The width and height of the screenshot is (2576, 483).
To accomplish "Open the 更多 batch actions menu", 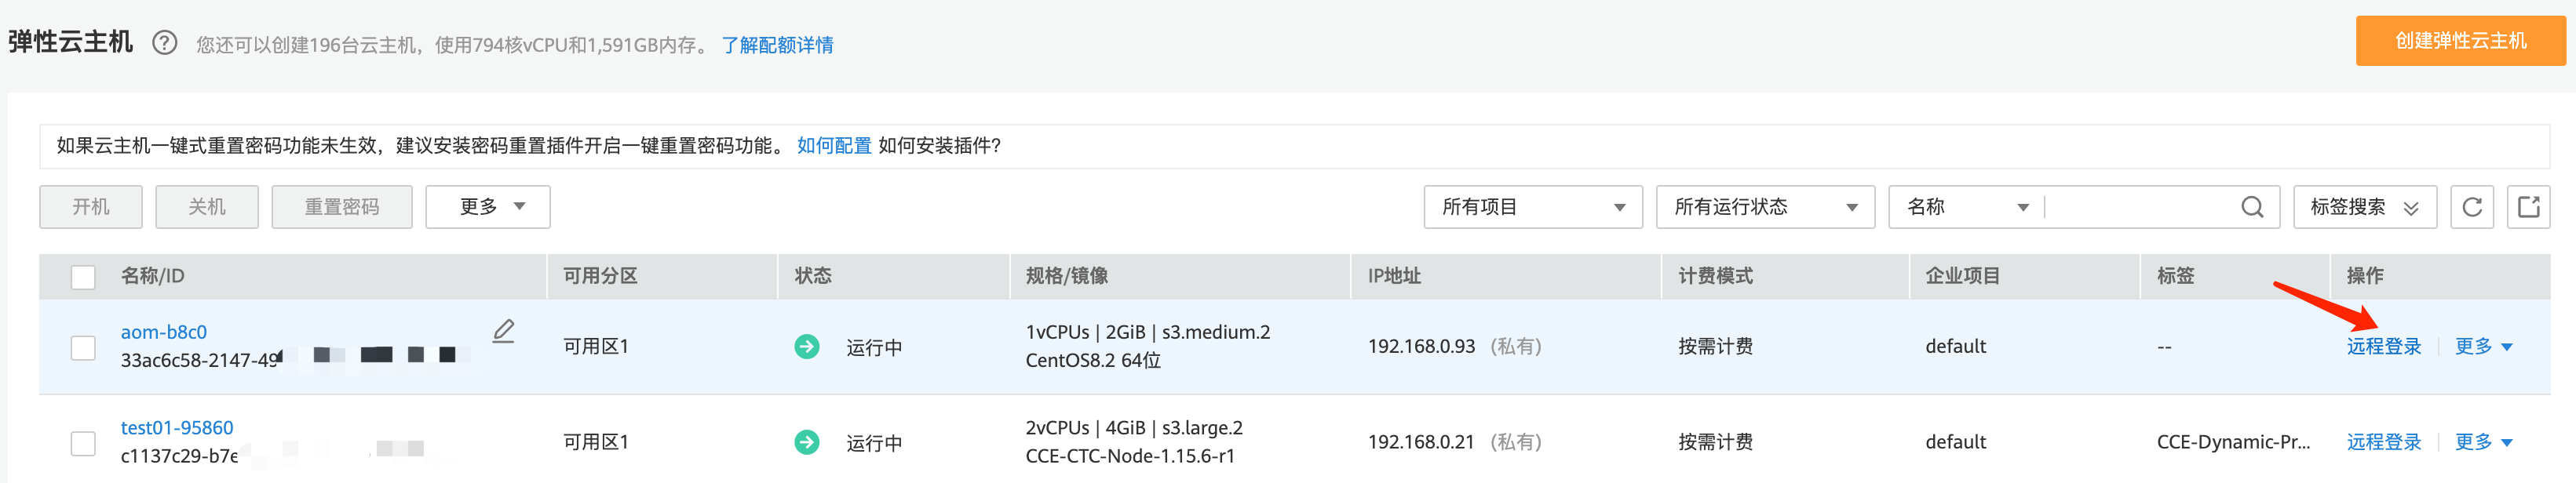I will coord(488,207).
